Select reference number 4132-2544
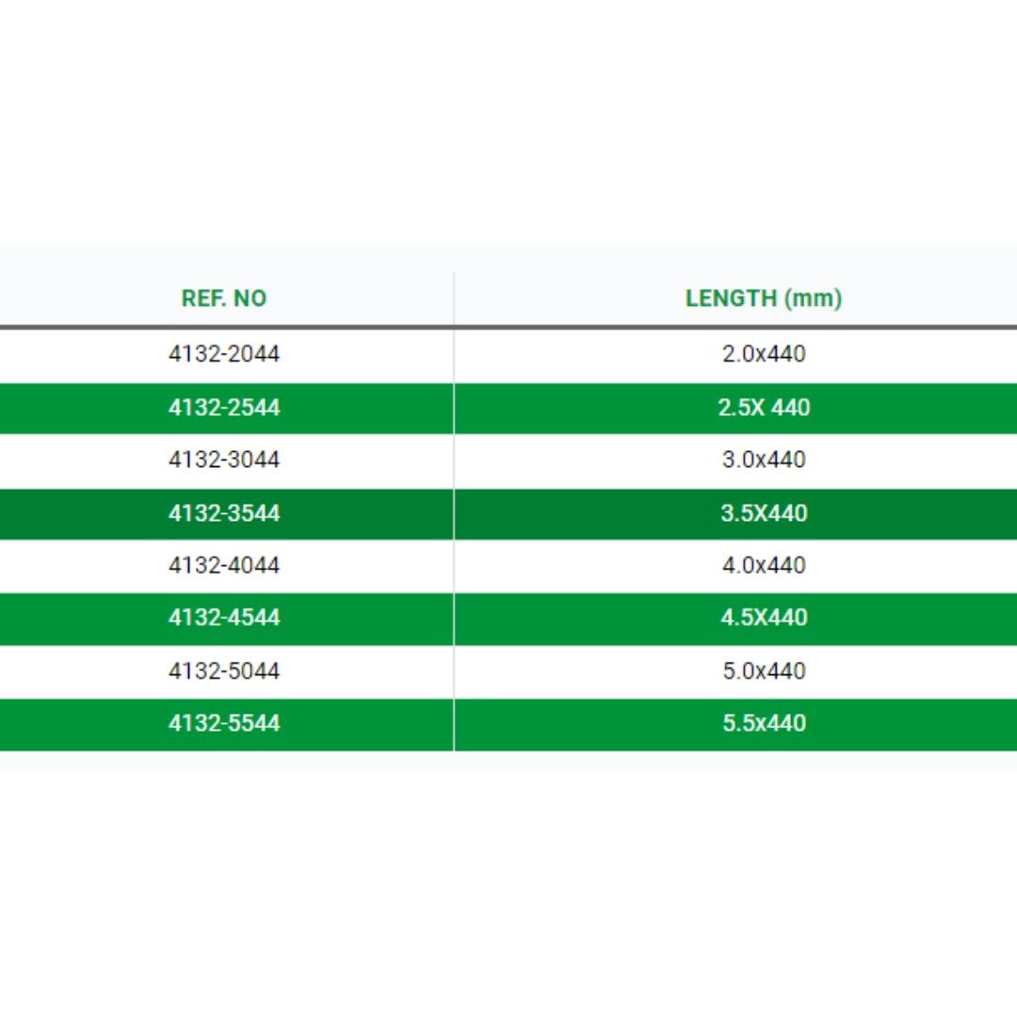This screenshot has height=1017, width=1017. tap(224, 408)
